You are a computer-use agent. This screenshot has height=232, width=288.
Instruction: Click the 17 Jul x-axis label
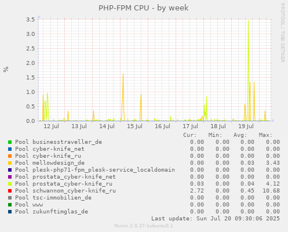190,126
